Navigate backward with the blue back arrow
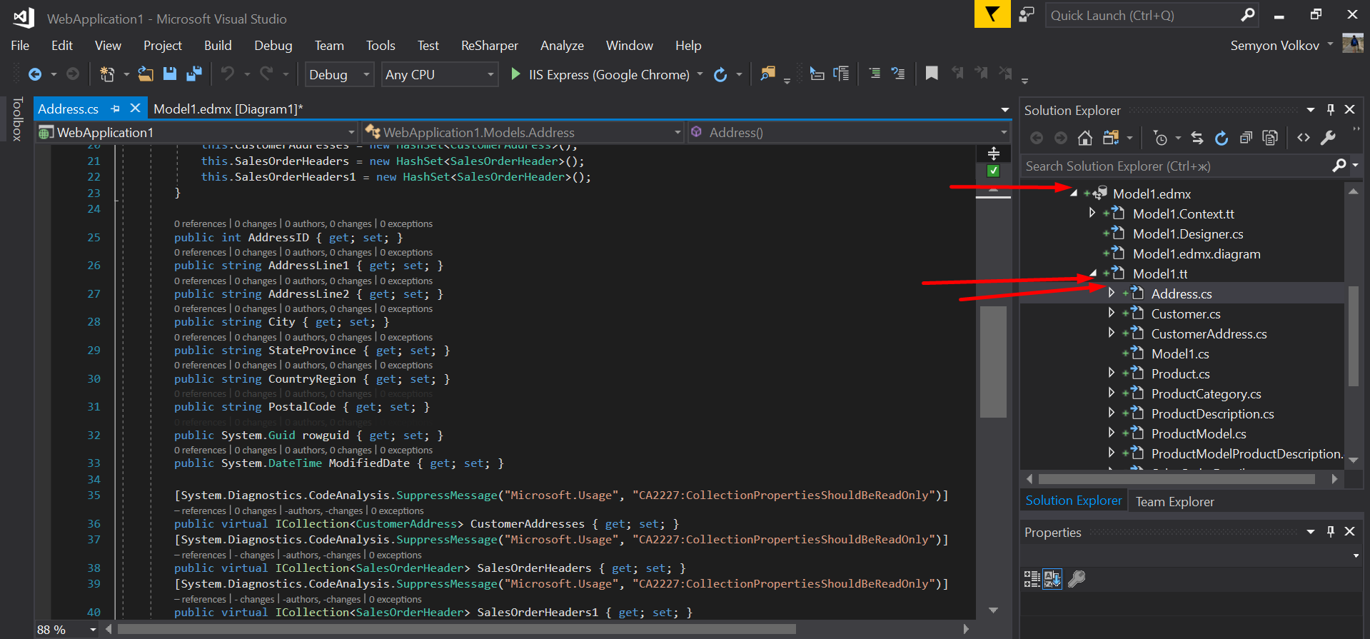Image resolution: width=1370 pixels, height=639 pixels. tap(34, 74)
